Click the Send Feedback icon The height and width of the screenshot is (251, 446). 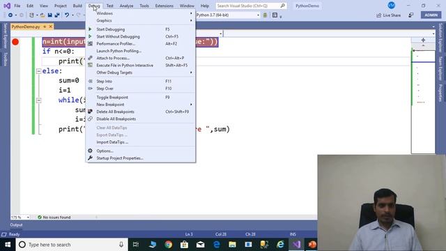click(x=411, y=15)
